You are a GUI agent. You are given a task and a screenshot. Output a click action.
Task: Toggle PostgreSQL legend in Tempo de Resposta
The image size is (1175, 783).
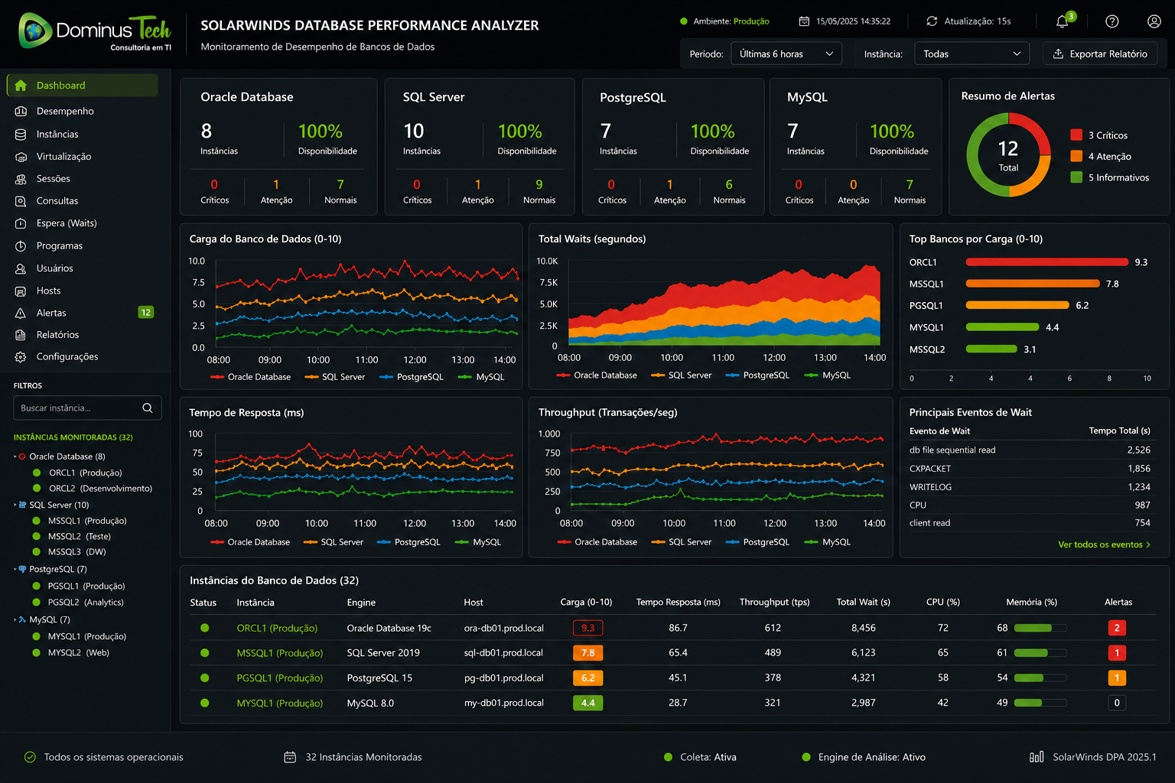click(x=408, y=542)
